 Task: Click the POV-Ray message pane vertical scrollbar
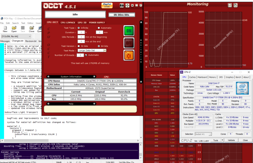pos(141,151)
